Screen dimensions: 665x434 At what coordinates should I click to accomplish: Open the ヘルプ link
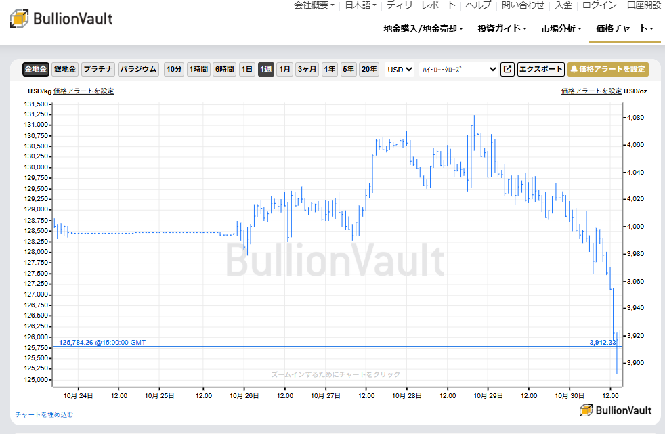coord(478,5)
